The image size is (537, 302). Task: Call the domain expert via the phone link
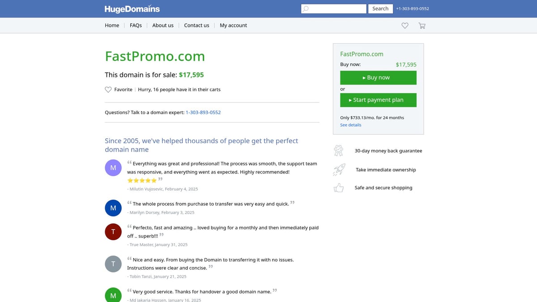(x=203, y=112)
